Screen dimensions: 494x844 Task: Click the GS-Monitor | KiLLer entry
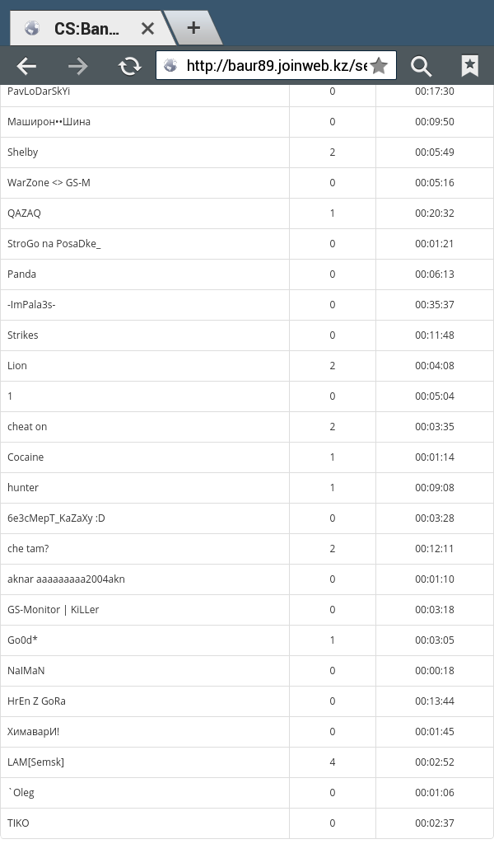(54, 610)
